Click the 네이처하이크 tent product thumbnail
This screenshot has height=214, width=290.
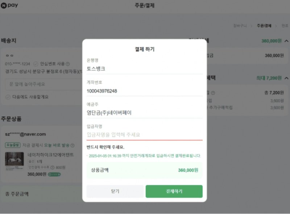pos(14,160)
